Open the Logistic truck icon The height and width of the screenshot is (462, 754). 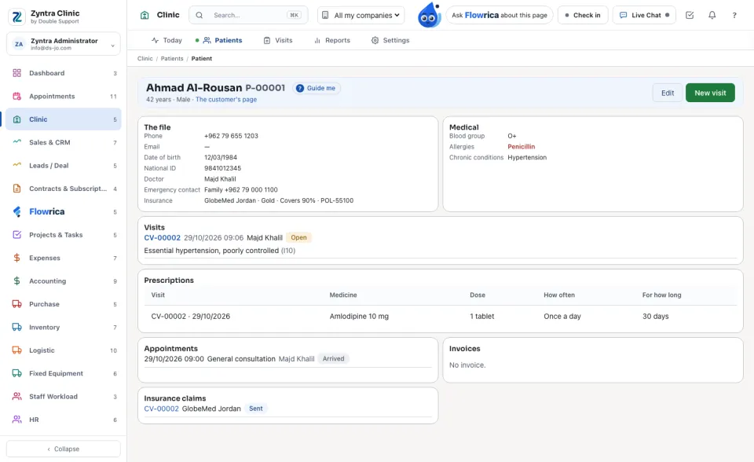16,350
